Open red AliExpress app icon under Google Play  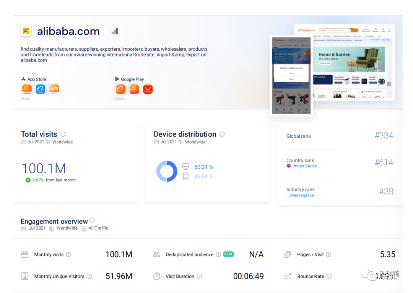point(148,89)
